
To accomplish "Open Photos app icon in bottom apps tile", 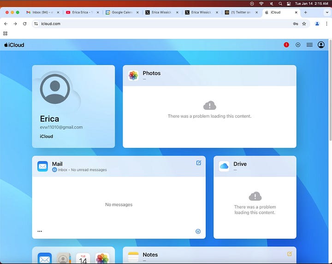I will pos(102,258).
